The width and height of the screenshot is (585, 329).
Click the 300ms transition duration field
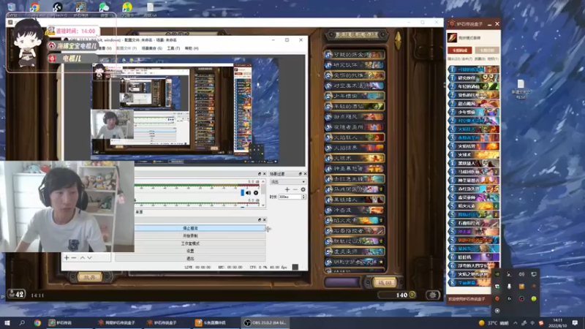click(290, 197)
